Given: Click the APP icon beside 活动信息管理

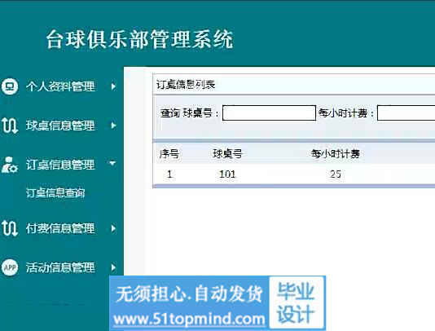Looking at the screenshot, I should [x=10, y=267].
